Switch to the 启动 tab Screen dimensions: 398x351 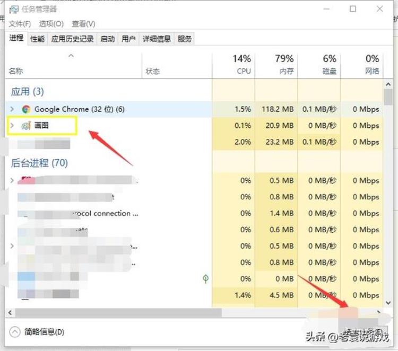coord(107,39)
